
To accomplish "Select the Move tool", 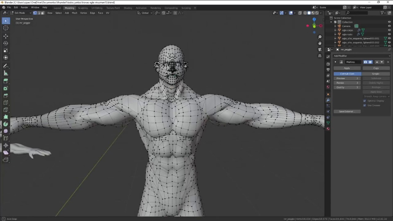I will tap(6, 36).
